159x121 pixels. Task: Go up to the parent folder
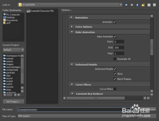137,5
